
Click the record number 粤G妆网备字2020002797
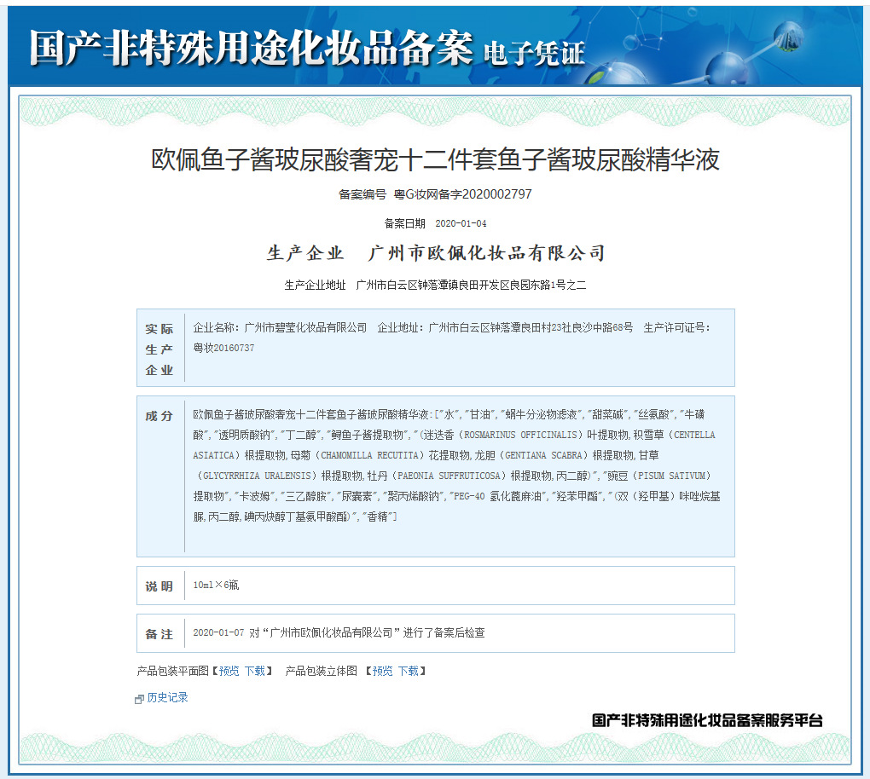coord(463,194)
